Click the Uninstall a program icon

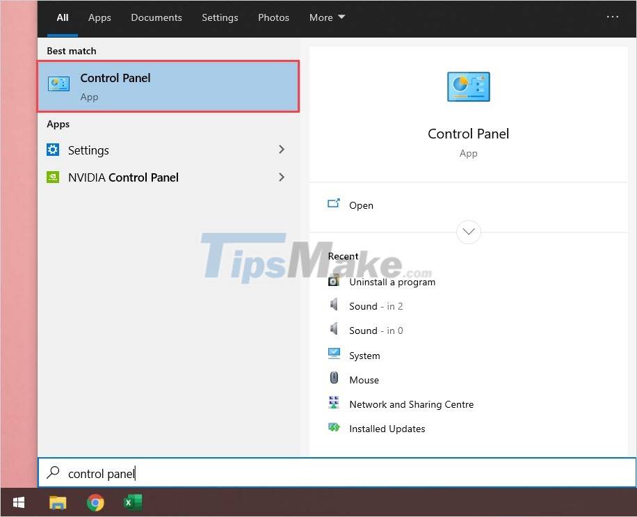coord(334,281)
